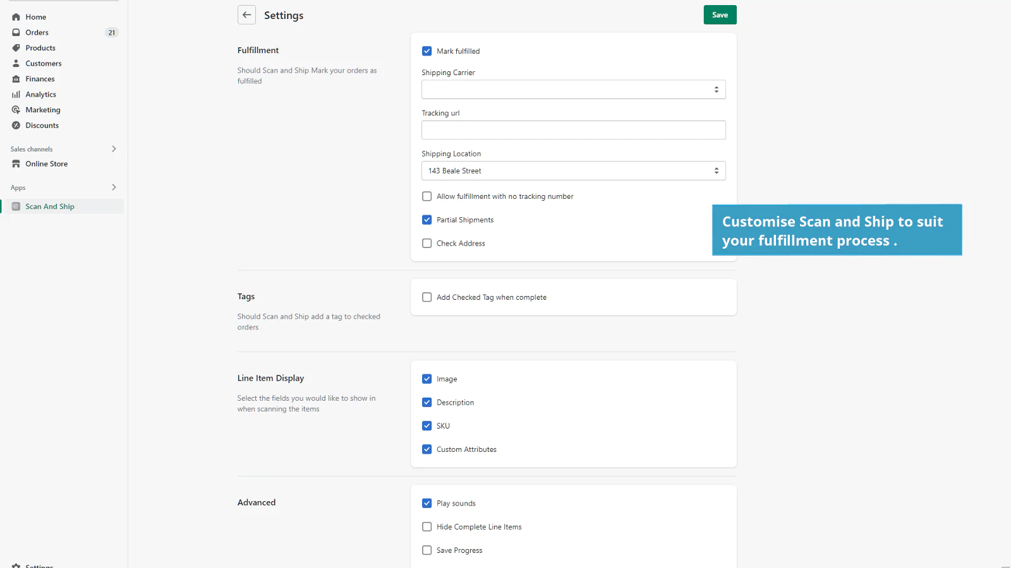Open the Shipping Carrier dropdown
1011x568 pixels.
click(573, 90)
